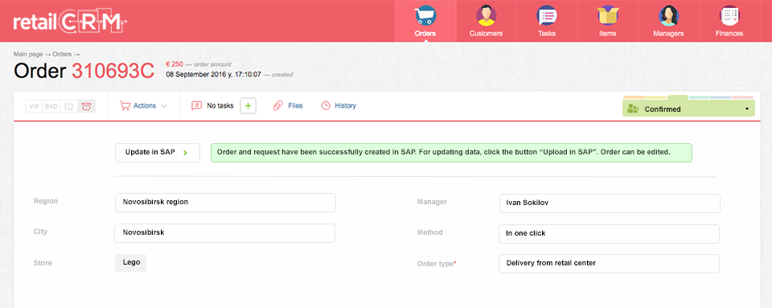The image size is (772, 308).
Task: Click the € 250 order amount
Action: tap(175, 64)
